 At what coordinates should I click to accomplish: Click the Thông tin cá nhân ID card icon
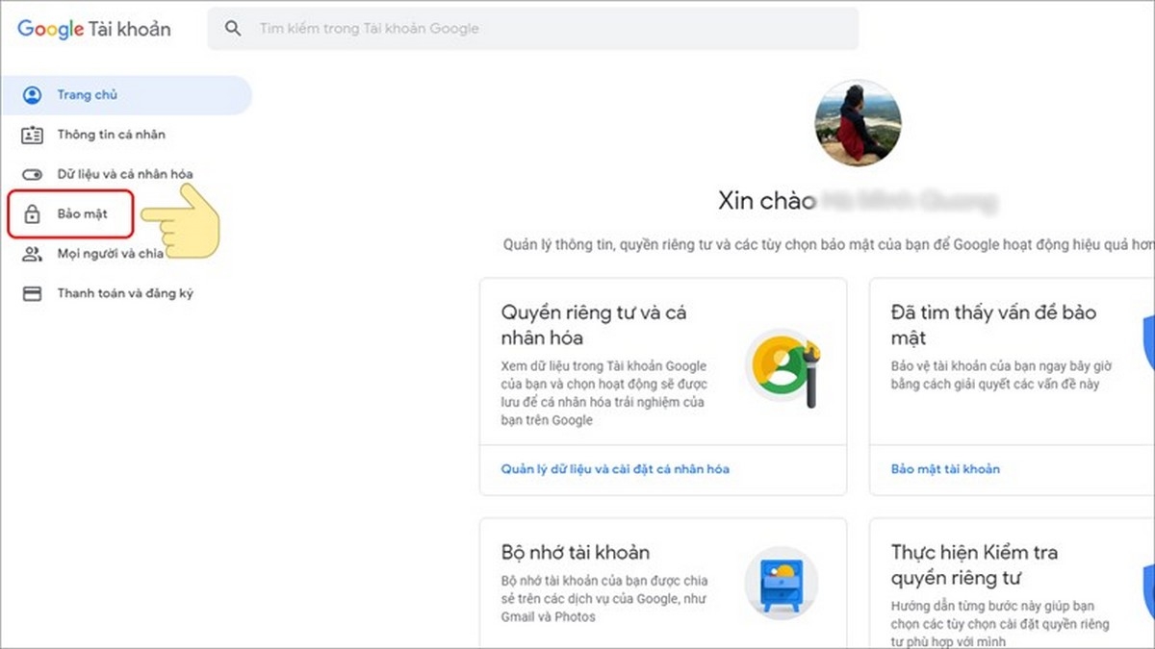(33, 135)
